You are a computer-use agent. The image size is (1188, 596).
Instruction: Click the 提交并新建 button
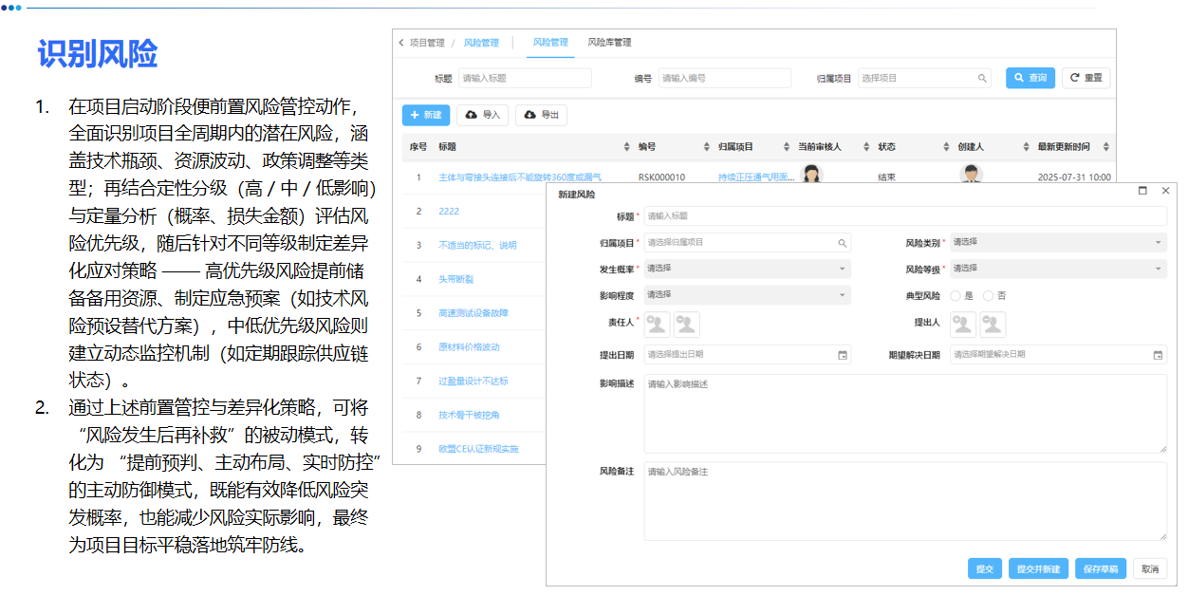tap(1038, 568)
